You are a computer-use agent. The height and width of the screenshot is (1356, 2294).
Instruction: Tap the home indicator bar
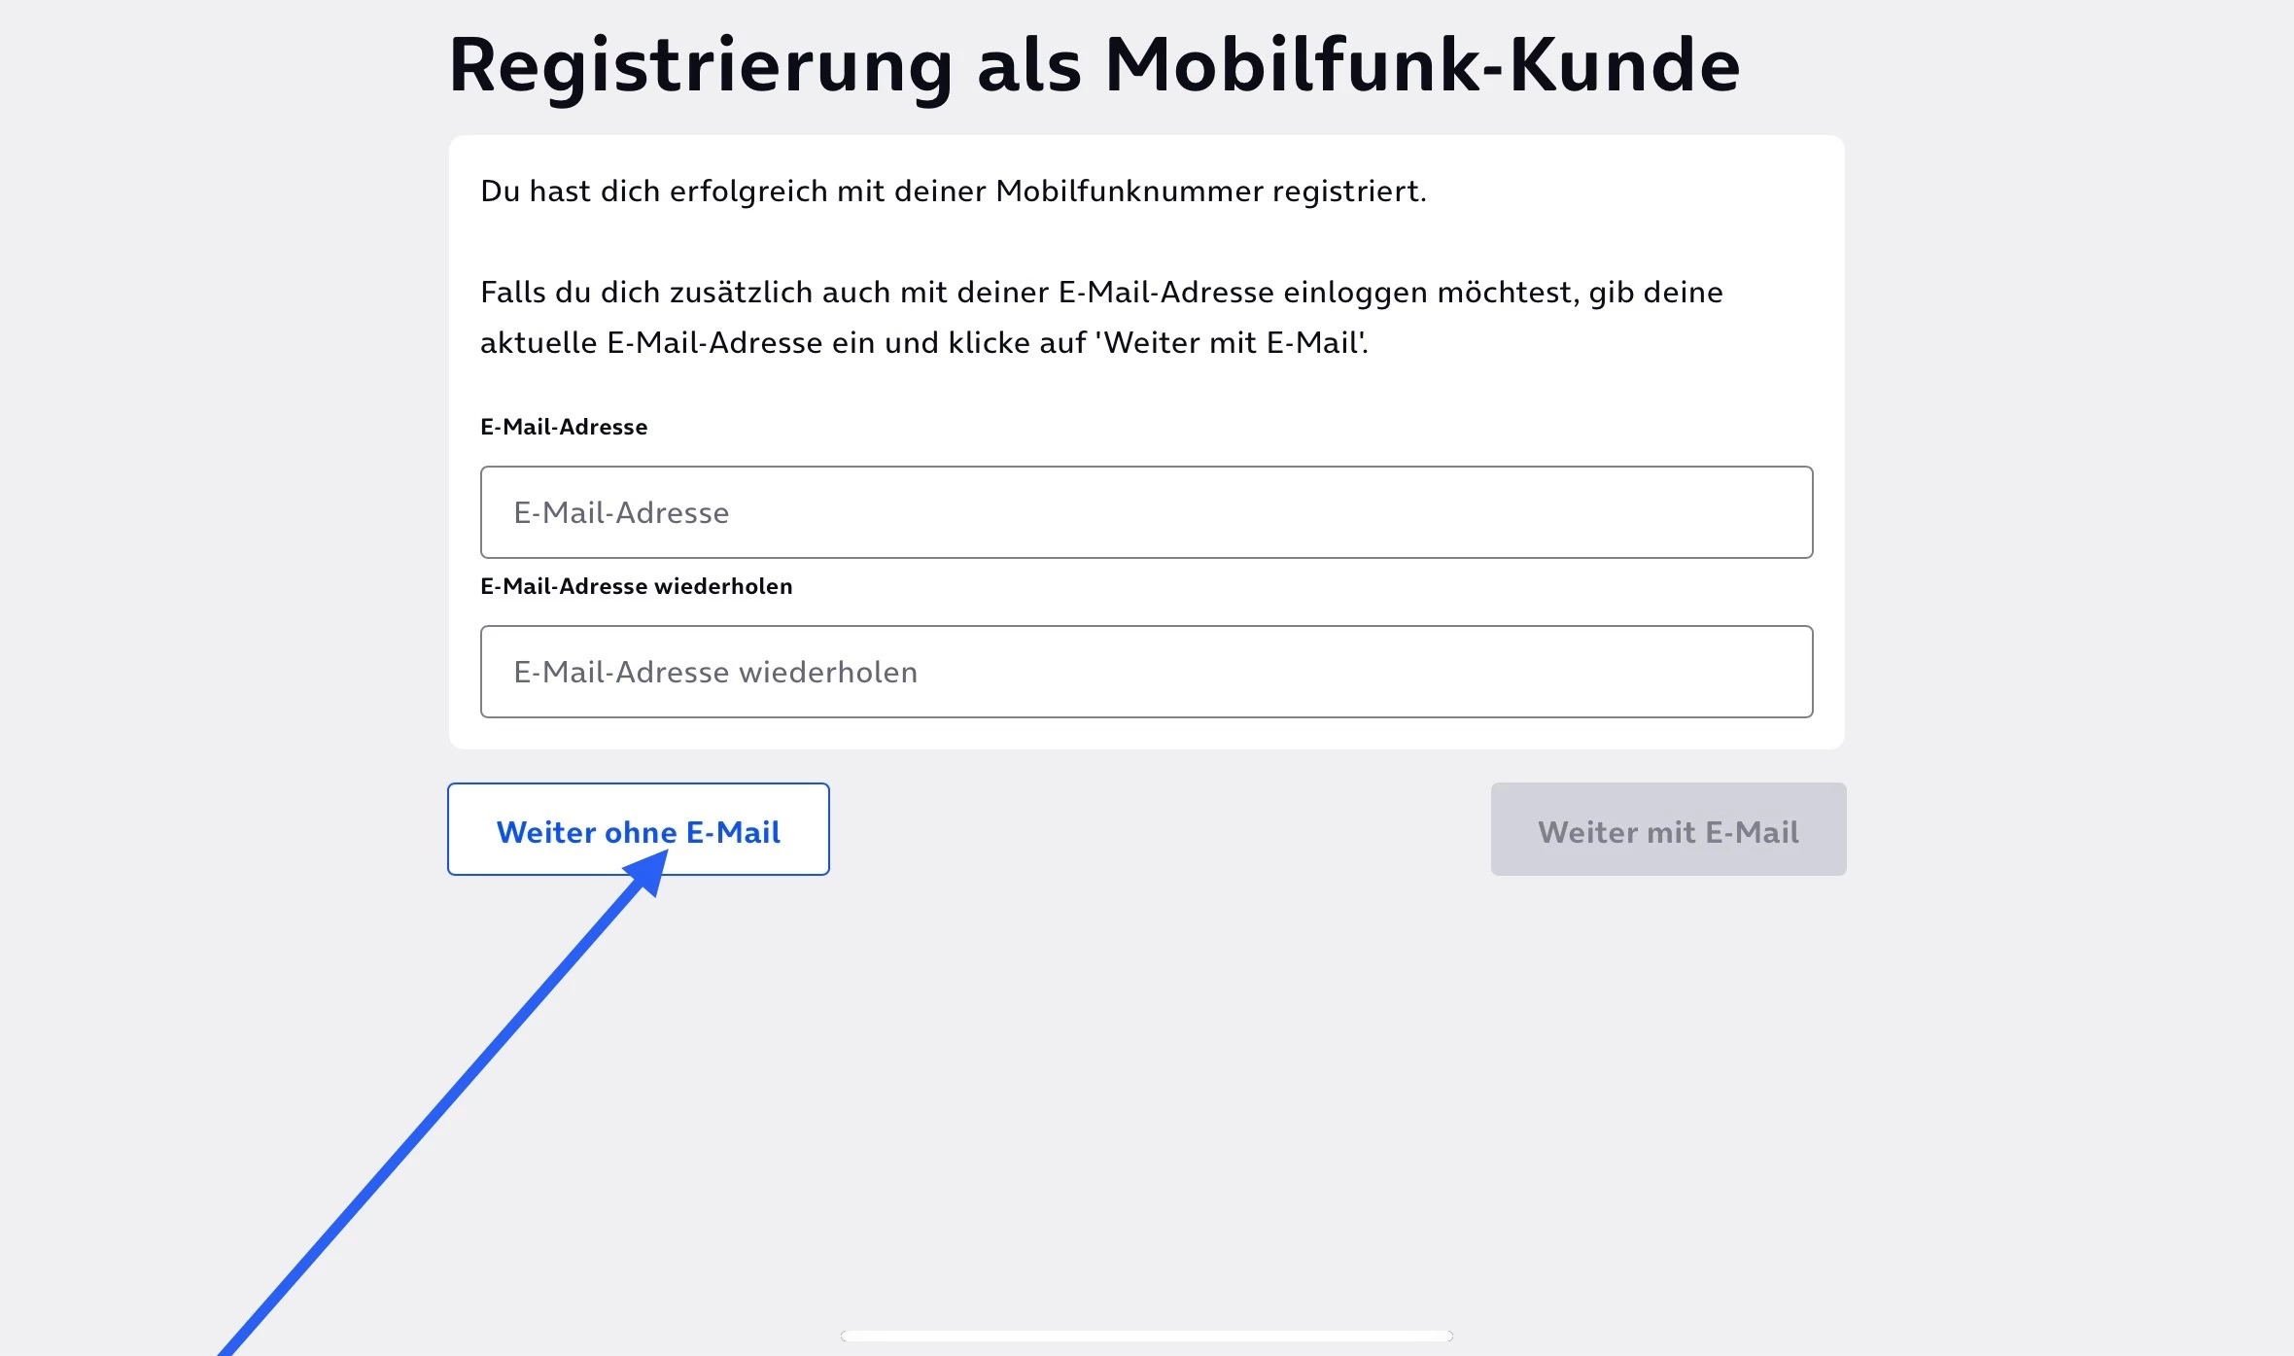coord(1146,1336)
